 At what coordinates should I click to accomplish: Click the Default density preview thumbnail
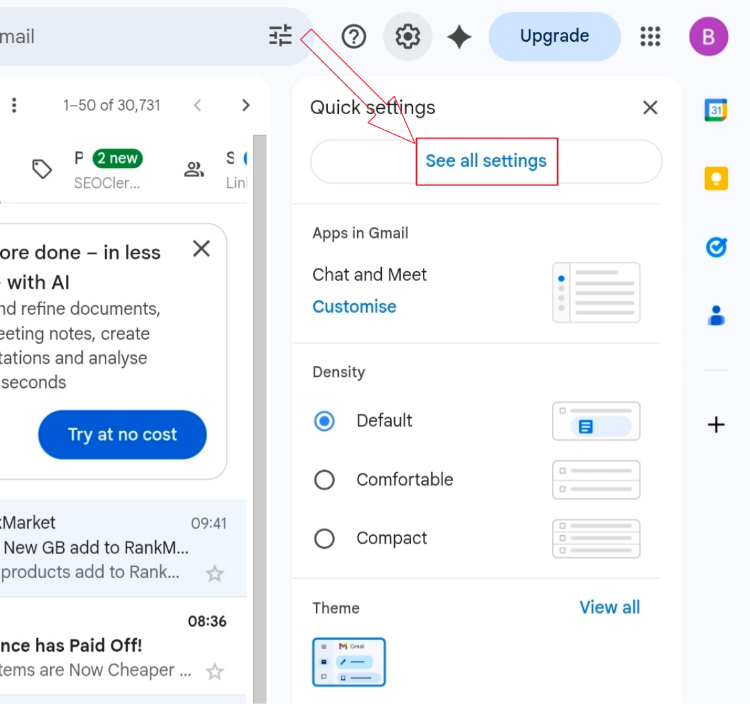pos(596,421)
